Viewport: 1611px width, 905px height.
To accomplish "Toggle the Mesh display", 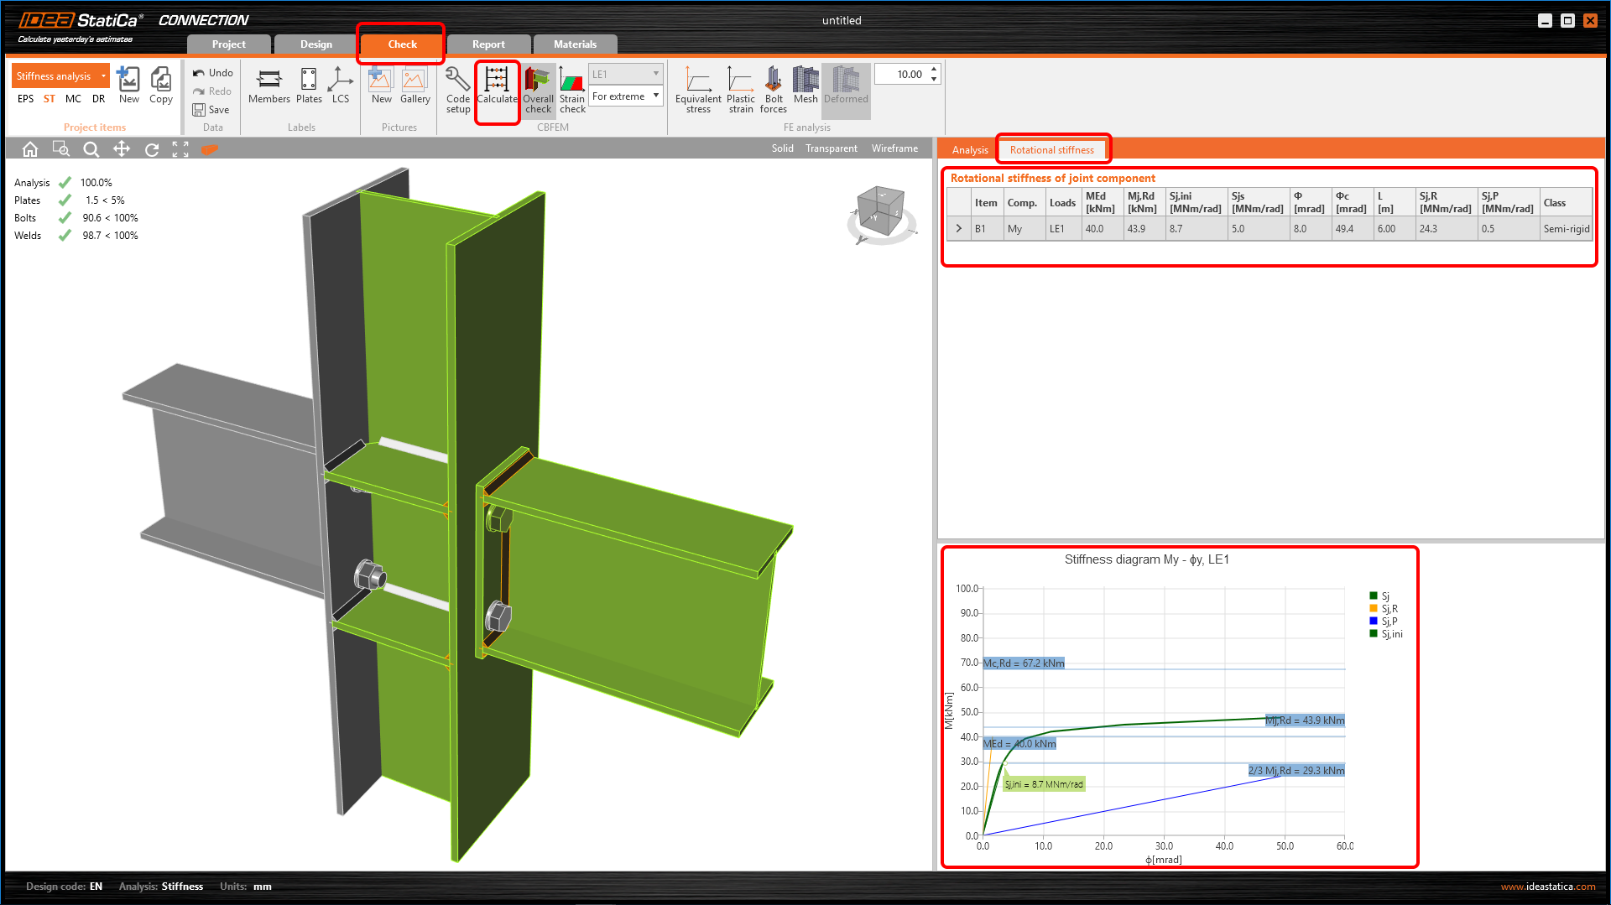I will coord(805,87).
